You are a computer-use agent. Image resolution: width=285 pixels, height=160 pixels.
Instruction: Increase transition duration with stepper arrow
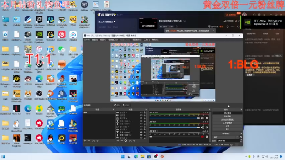[241, 140]
